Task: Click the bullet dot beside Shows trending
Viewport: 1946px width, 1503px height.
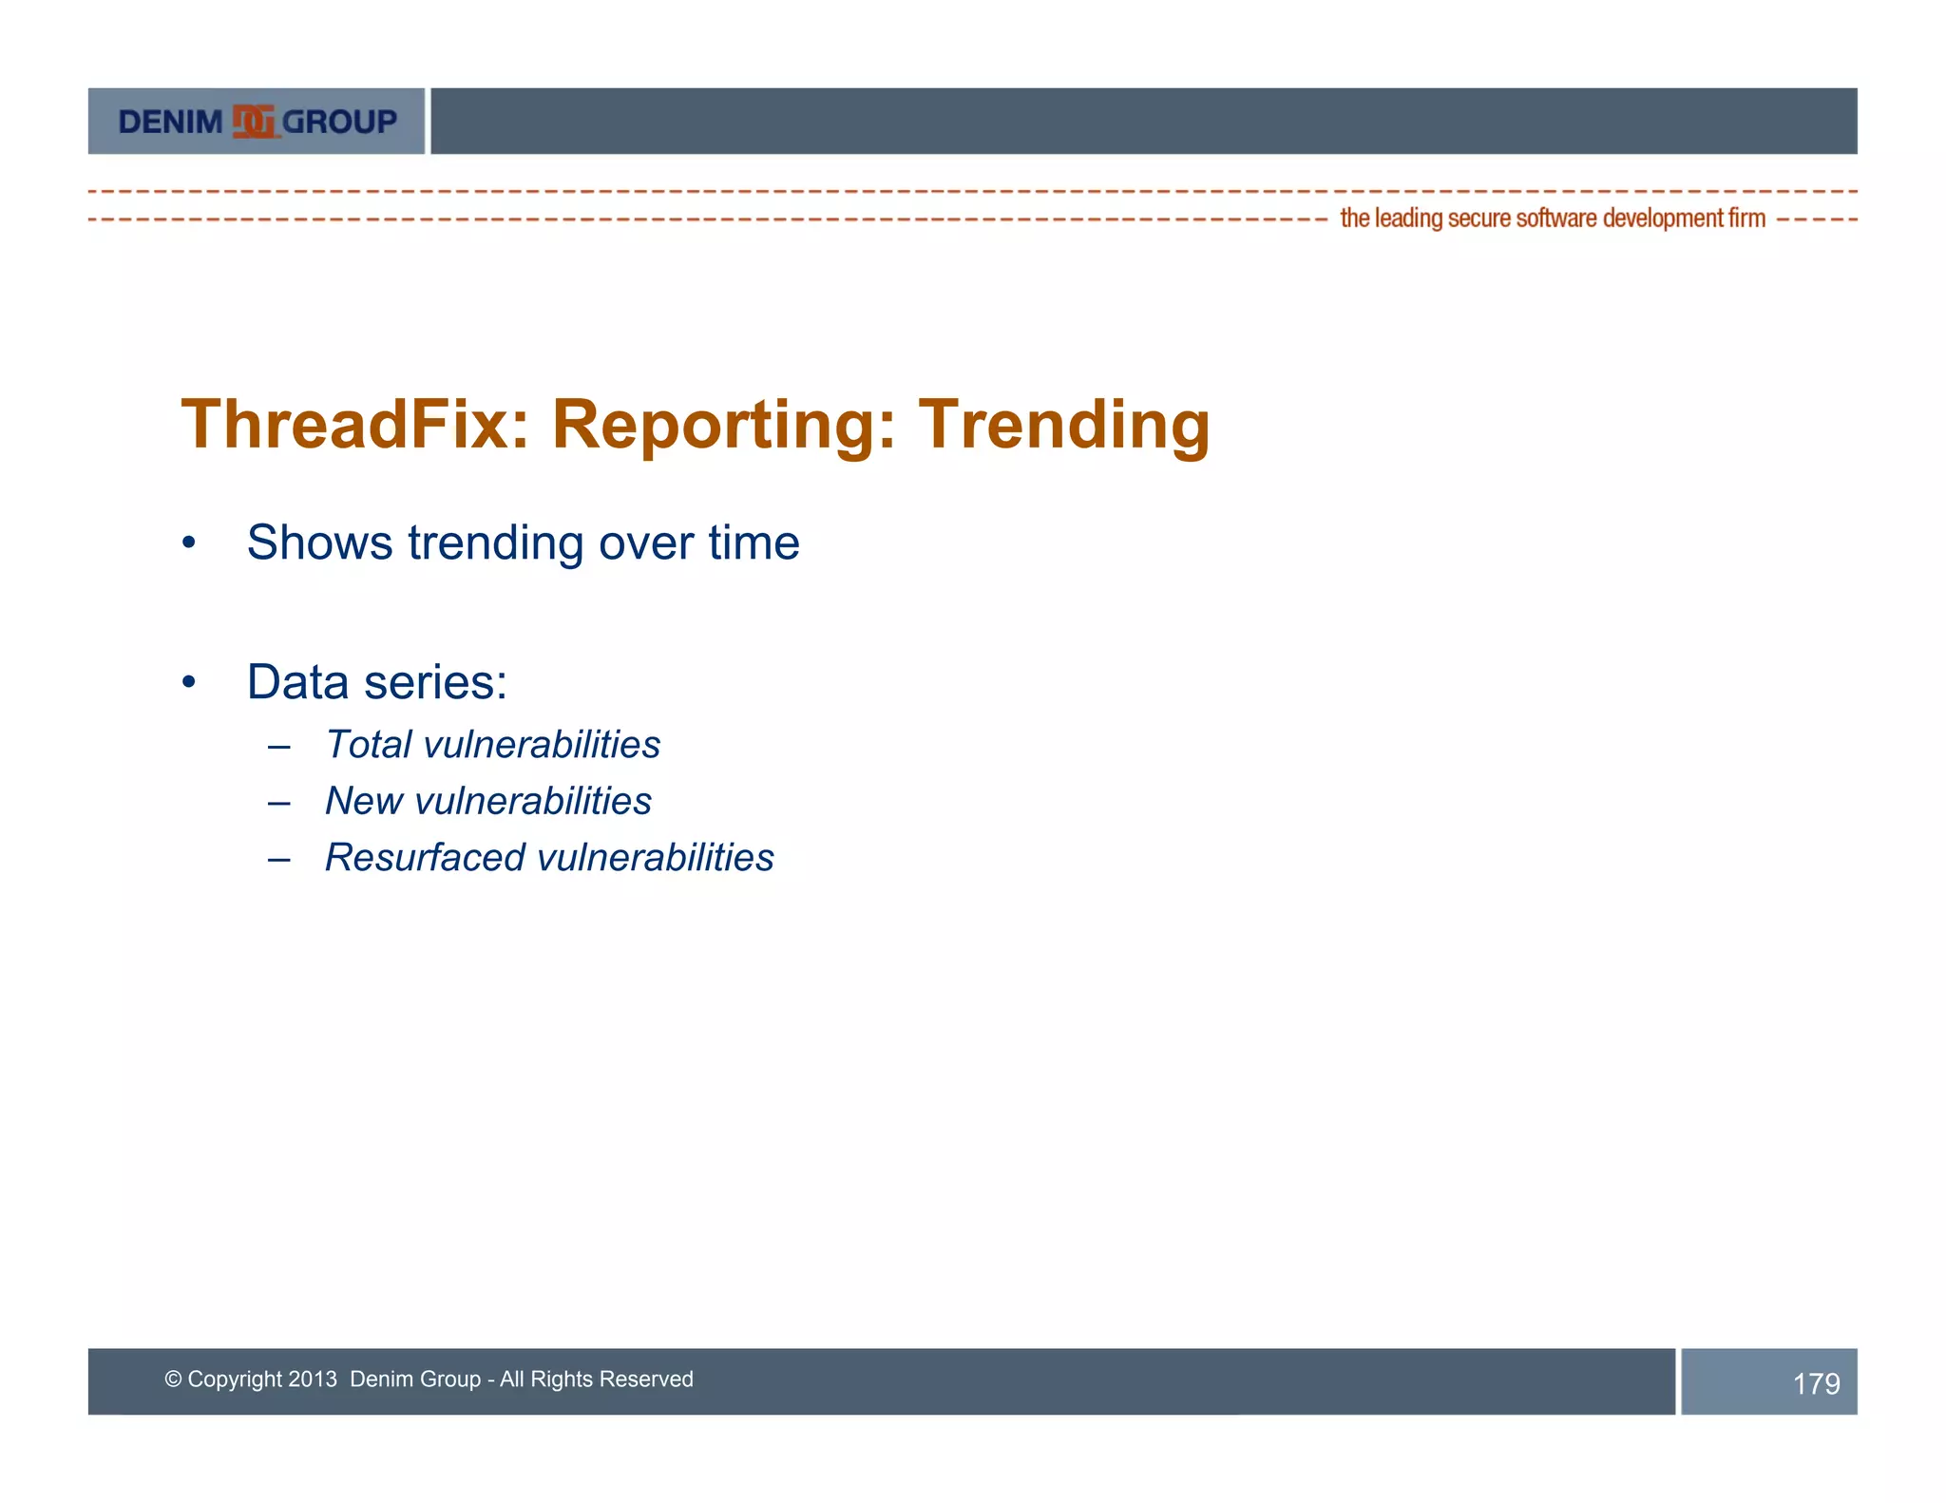Action: tap(189, 542)
